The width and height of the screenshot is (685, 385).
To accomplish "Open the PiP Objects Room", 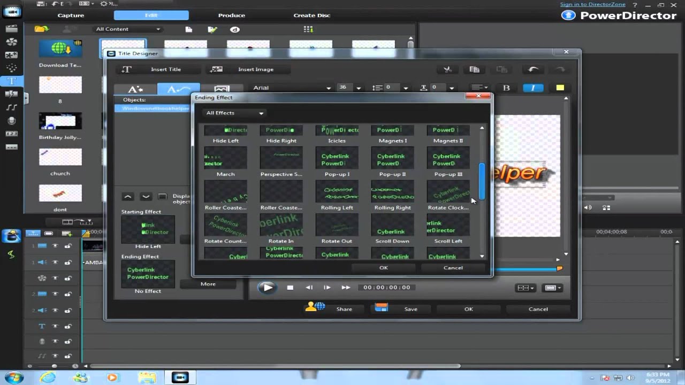I will (x=11, y=55).
